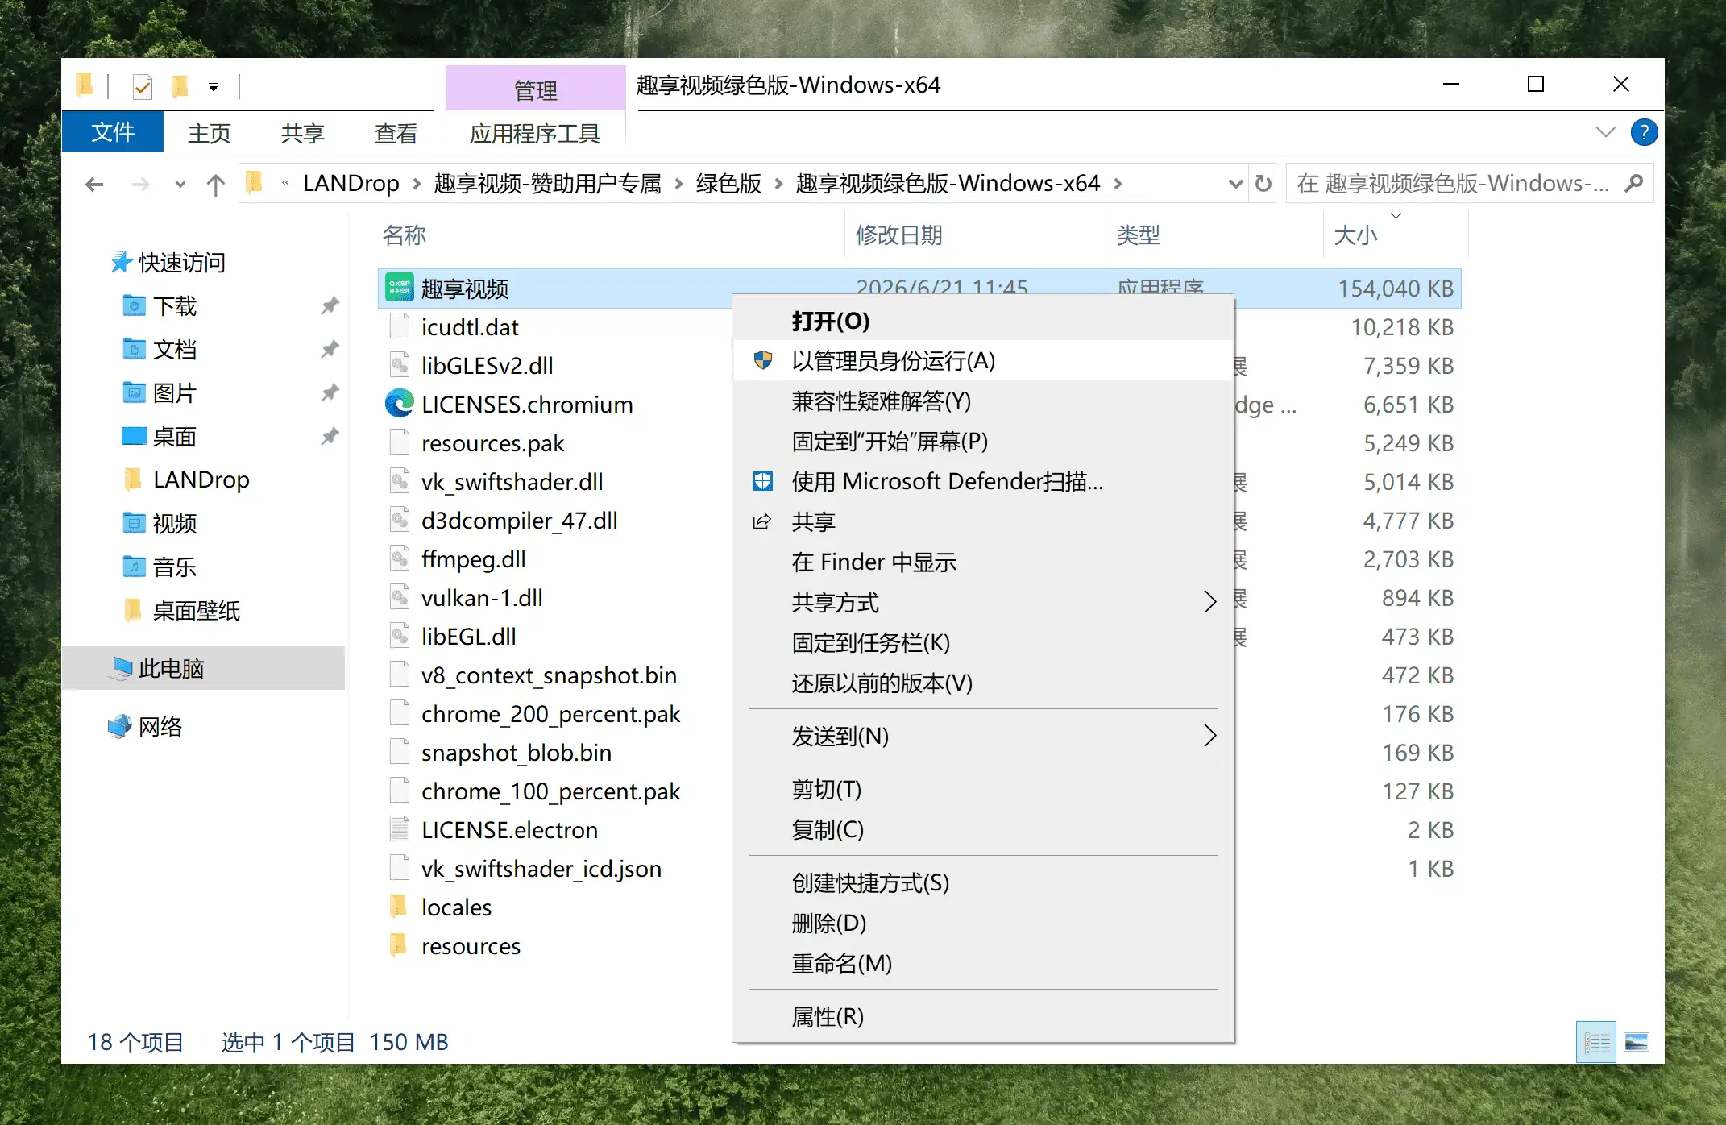1726x1125 pixels.
Task: Open 桌面壁纸 folder in navigation pane
Action: pyautogui.click(x=182, y=610)
